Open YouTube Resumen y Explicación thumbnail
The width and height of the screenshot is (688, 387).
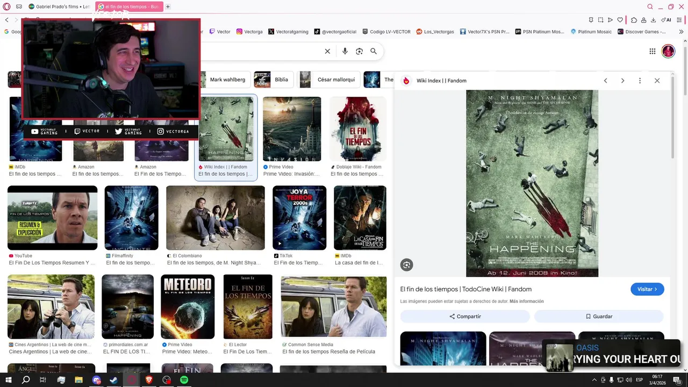point(53,218)
